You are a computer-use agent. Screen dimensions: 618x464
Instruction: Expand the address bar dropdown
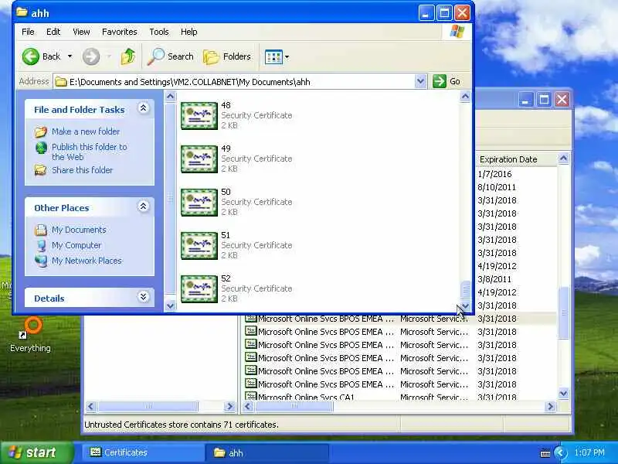point(420,81)
